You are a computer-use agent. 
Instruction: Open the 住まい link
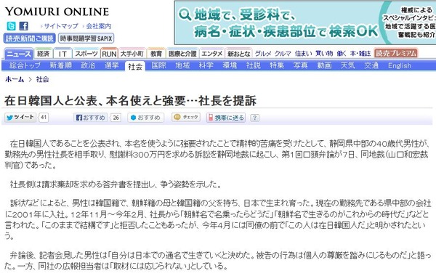(x=303, y=53)
